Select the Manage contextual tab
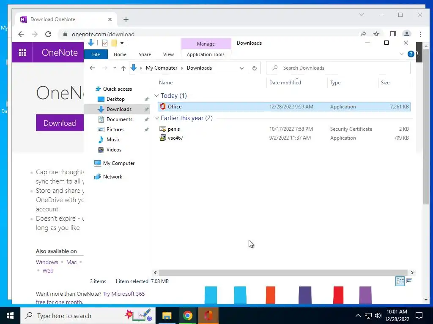Image resolution: width=433 pixels, height=324 pixels. point(206,44)
